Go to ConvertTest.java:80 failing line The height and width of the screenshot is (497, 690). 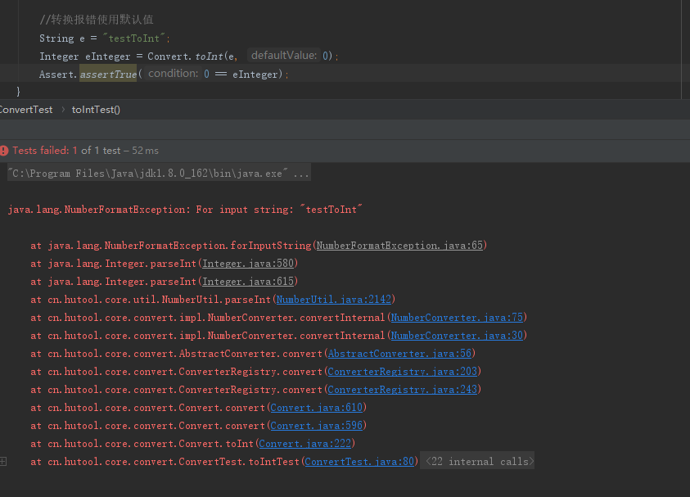click(359, 461)
